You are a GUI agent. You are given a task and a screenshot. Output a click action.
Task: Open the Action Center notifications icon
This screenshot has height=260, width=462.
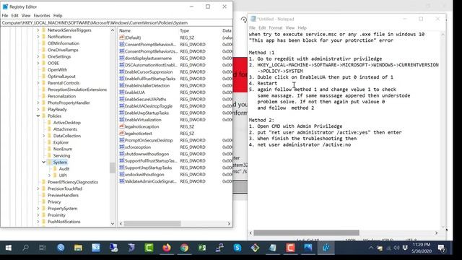click(441, 248)
